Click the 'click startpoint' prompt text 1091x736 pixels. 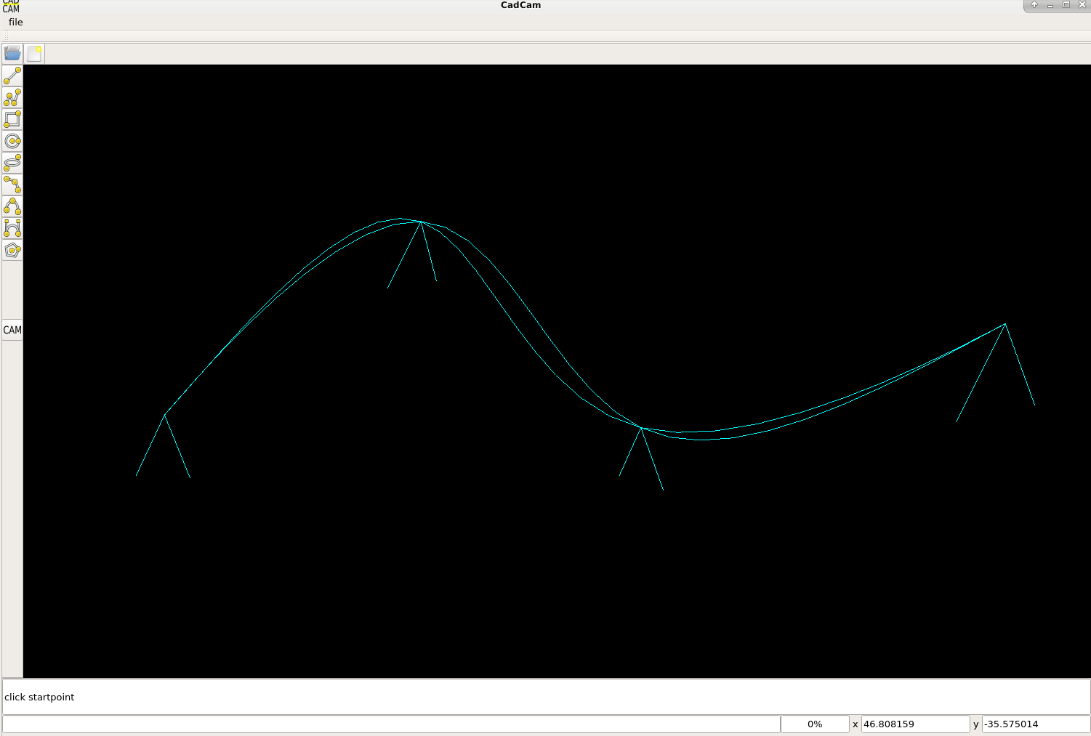tap(39, 697)
